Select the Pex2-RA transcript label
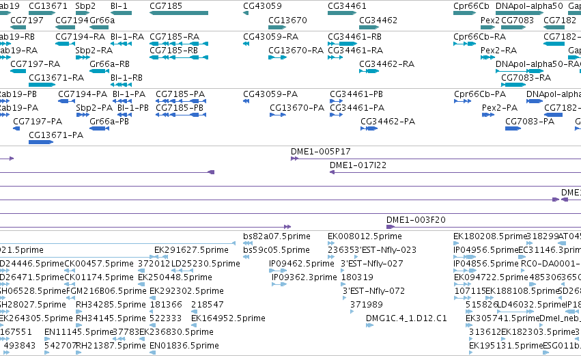The height and width of the screenshot is (356, 581). 499,51
